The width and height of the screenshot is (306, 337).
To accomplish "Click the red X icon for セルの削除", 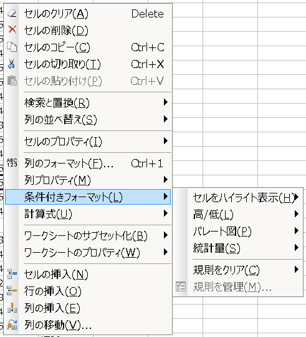I will tap(12, 30).
